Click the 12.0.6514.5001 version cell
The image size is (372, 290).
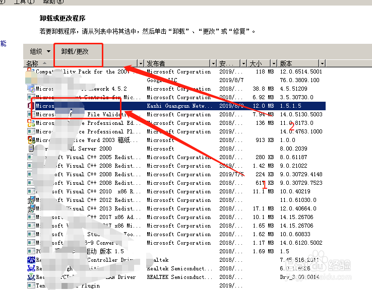301,71
